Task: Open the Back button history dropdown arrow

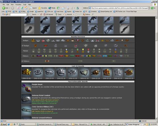Action: [10, 8]
